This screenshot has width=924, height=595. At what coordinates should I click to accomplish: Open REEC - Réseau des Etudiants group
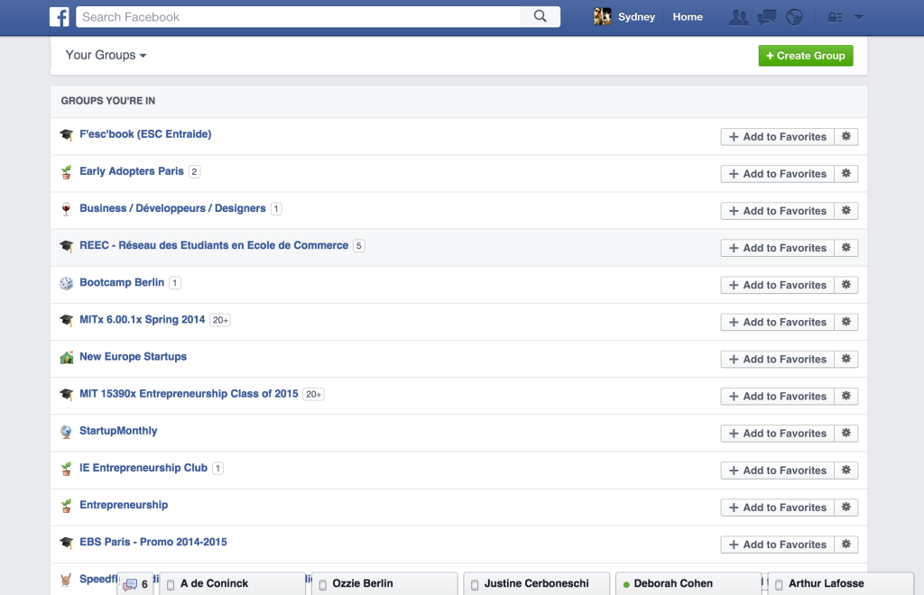point(214,245)
